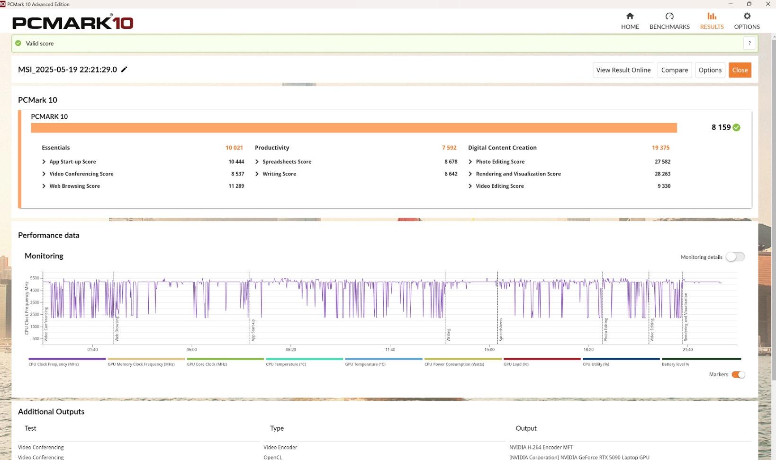Expand Photo Editing Score breakdown
Viewport: 776px width, 460px height.
click(470, 162)
